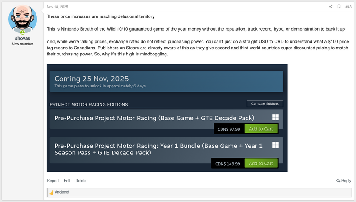The height and width of the screenshot is (202, 356).
Task: View Andkorot's profile from the likes bar
Action: [x=62, y=192]
